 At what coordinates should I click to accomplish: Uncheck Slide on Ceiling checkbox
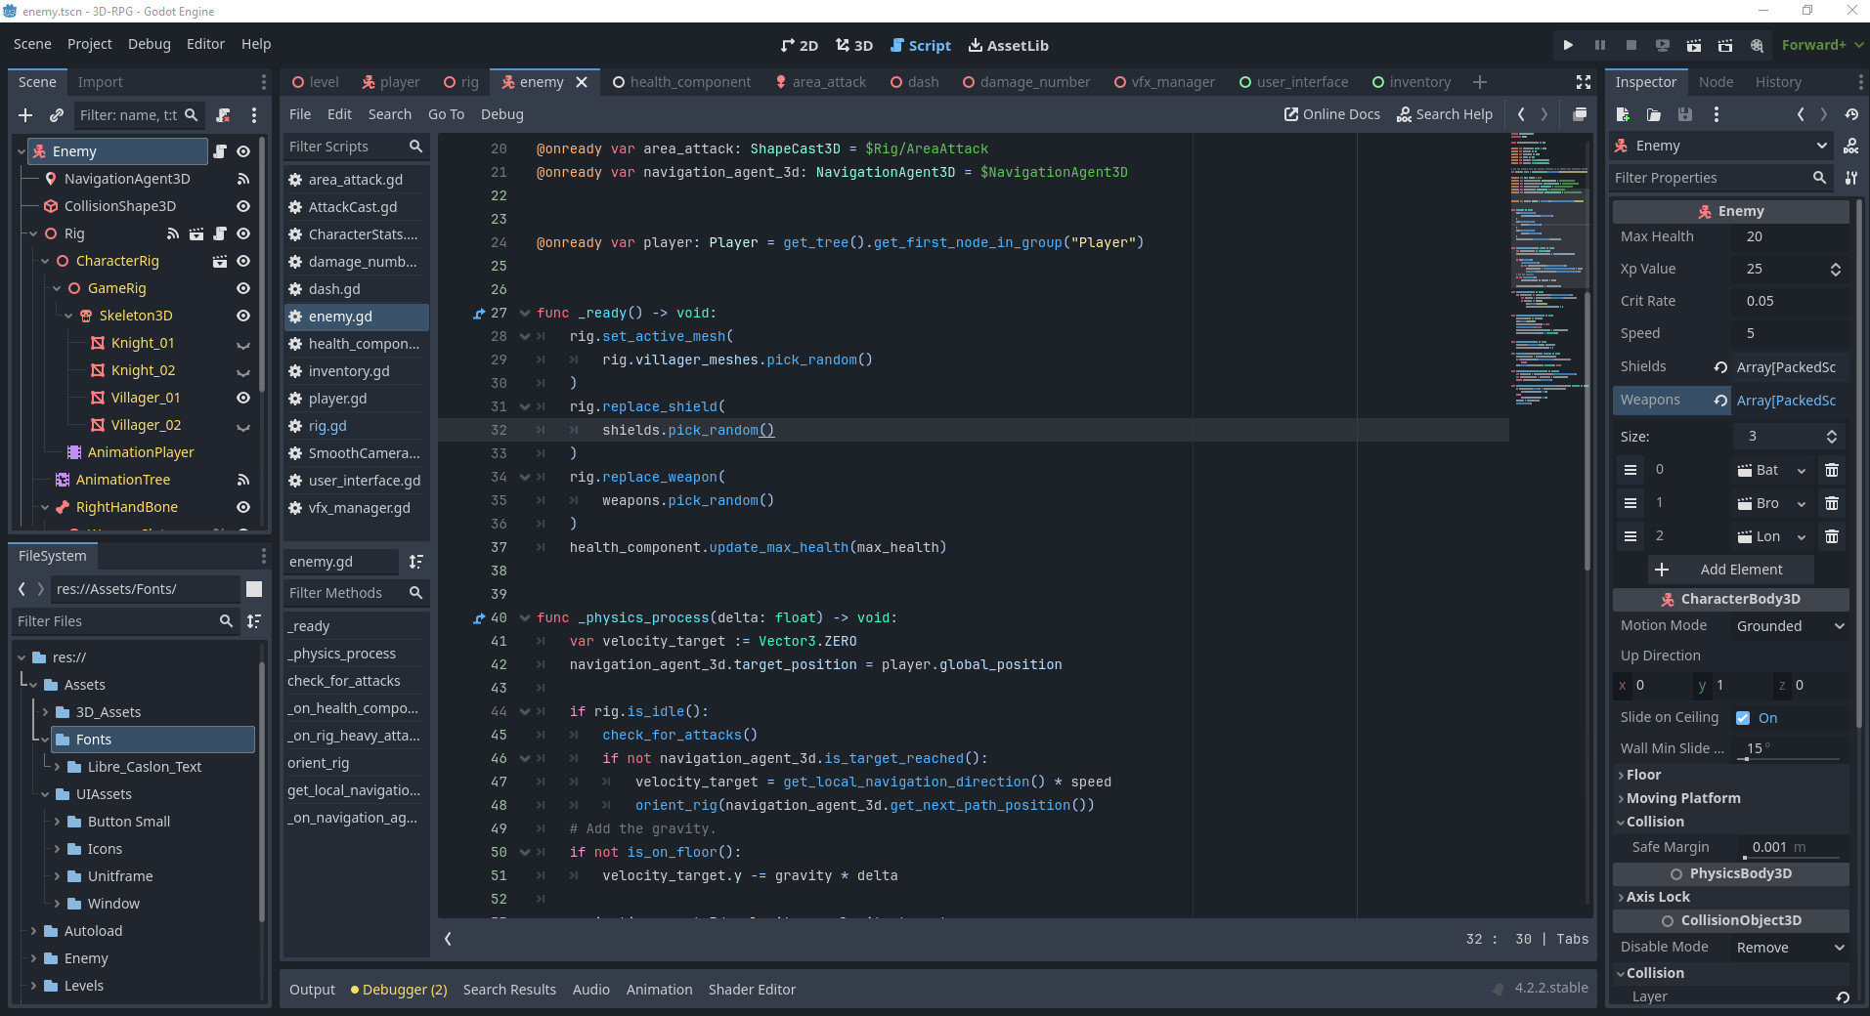point(1743,718)
